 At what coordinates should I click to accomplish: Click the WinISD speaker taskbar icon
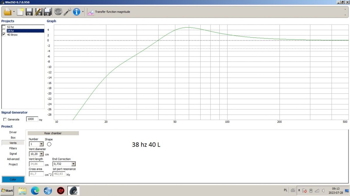[73, 191]
